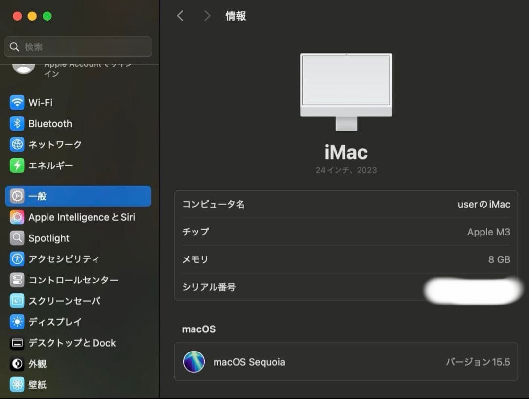Screen dimensions: 529x399
Task: Open ディスプレイ settings
Action: click(x=56, y=322)
